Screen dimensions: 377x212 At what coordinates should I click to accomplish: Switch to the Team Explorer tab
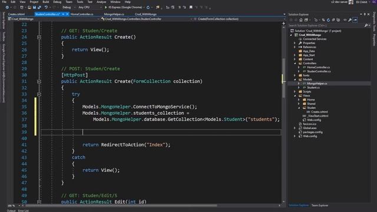(320, 206)
